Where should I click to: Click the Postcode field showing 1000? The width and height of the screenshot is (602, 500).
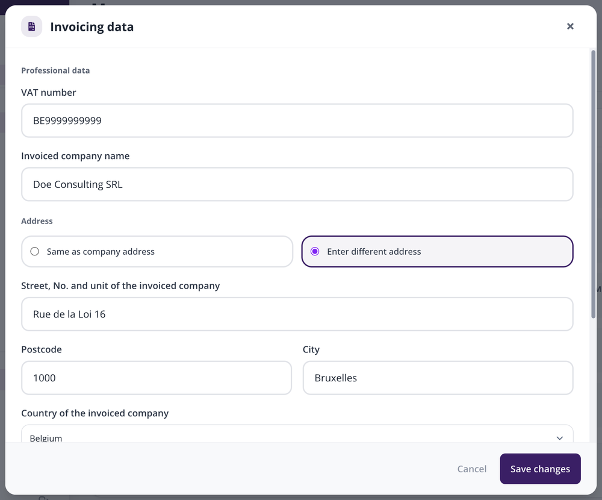pyautogui.click(x=157, y=378)
